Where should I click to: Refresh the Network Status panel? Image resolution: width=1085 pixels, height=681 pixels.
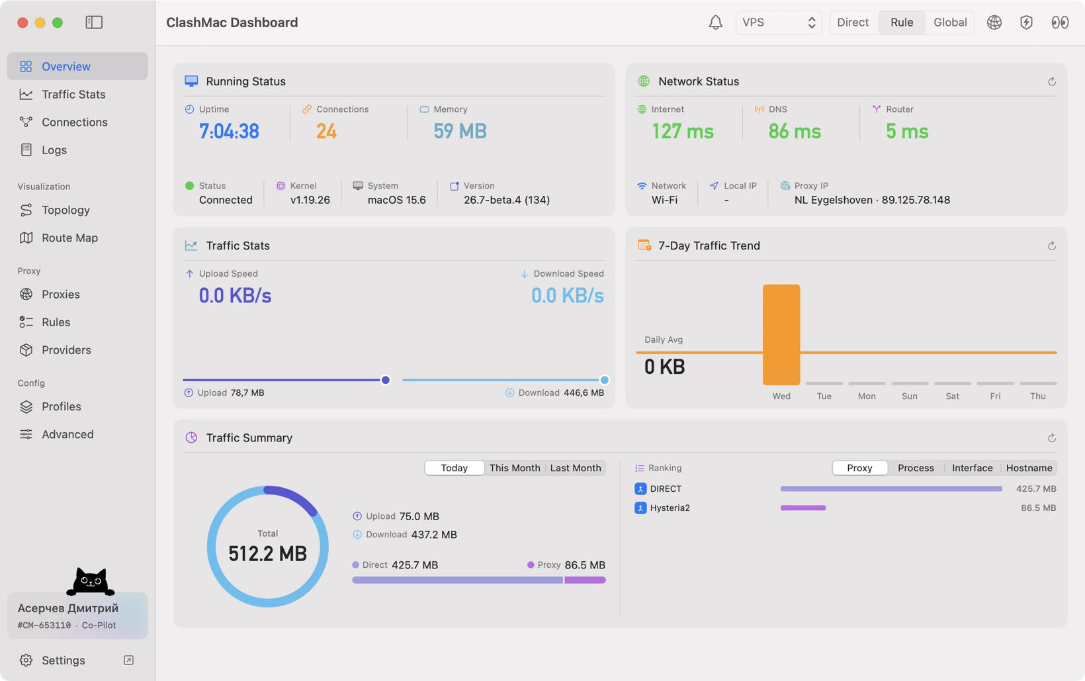pyautogui.click(x=1051, y=81)
